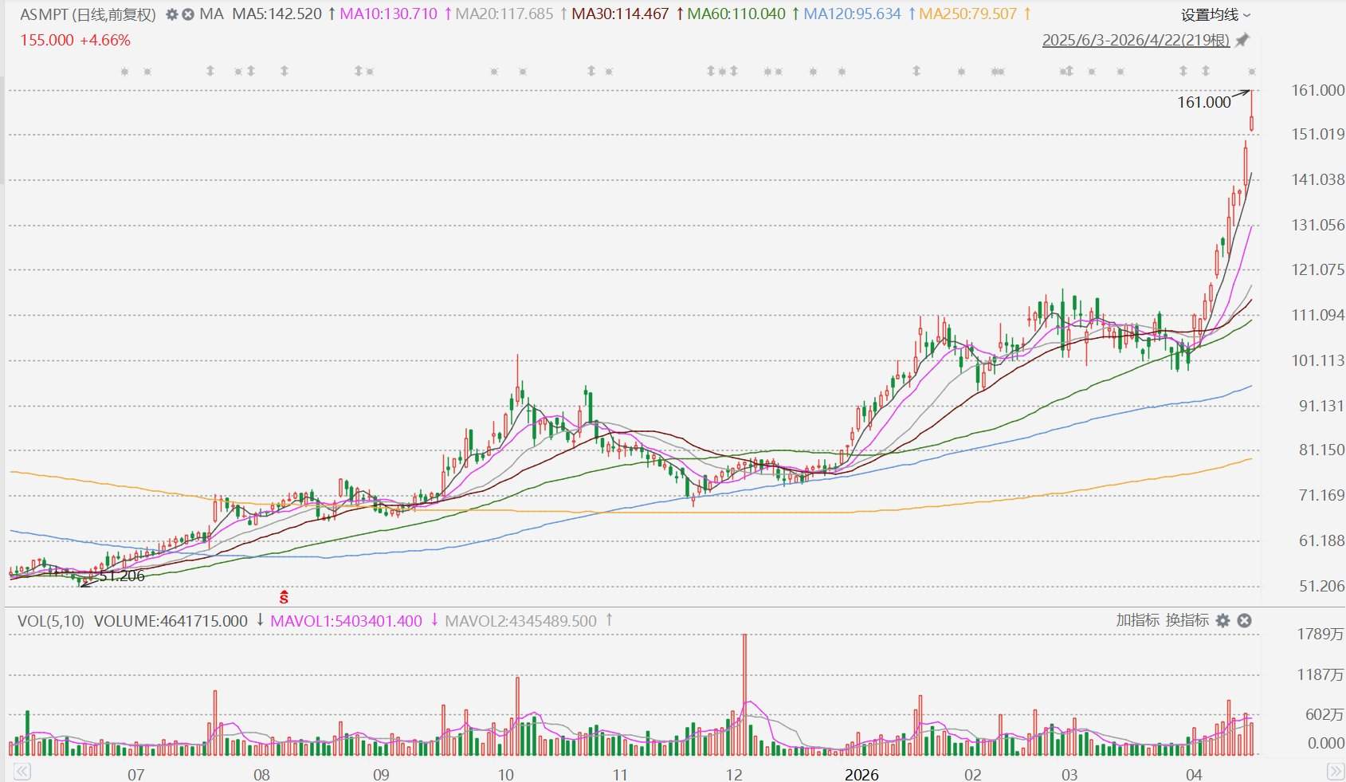
Task: Open chart settings via the gear icon beside ASMPT
Action: (x=171, y=15)
